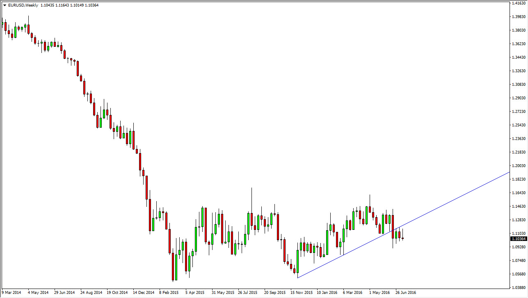The height and width of the screenshot is (298, 528).
Task: Click the 26 Jun 2016 date label
Action: [406, 293]
